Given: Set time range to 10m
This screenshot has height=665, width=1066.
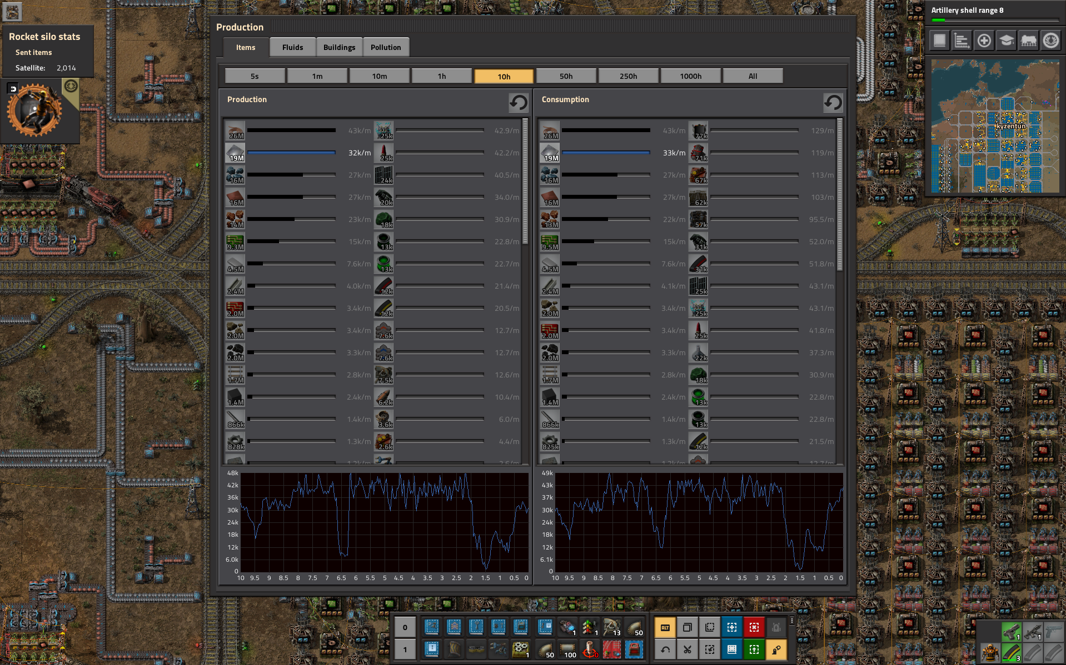Looking at the screenshot, I should 379,76.
